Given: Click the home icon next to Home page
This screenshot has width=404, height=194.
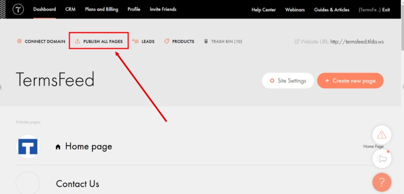Looking at the screenshot, I should [x=58, y=147].
